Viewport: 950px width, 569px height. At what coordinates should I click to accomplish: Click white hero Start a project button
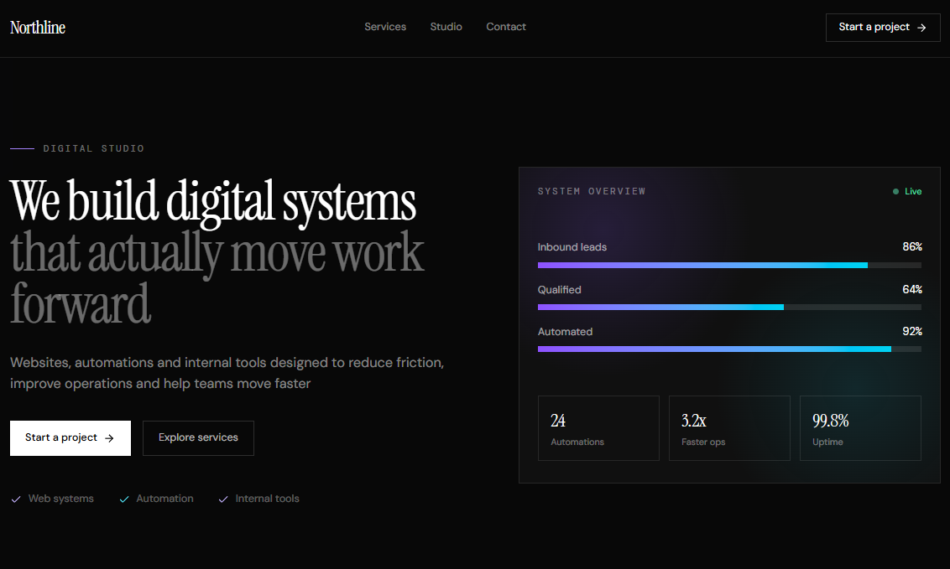click(70, 437)
